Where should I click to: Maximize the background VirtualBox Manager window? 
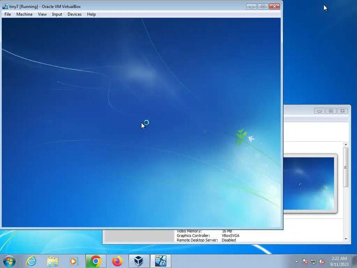coord(331,111)
